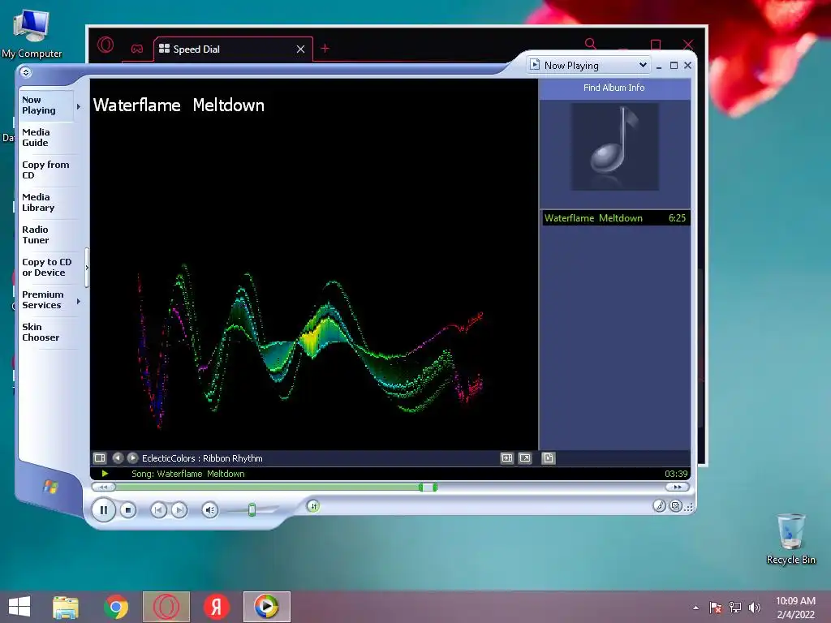Screen dimensions: 831x623
Task: Click the seek bar position thumb
Action: [428, 487]
